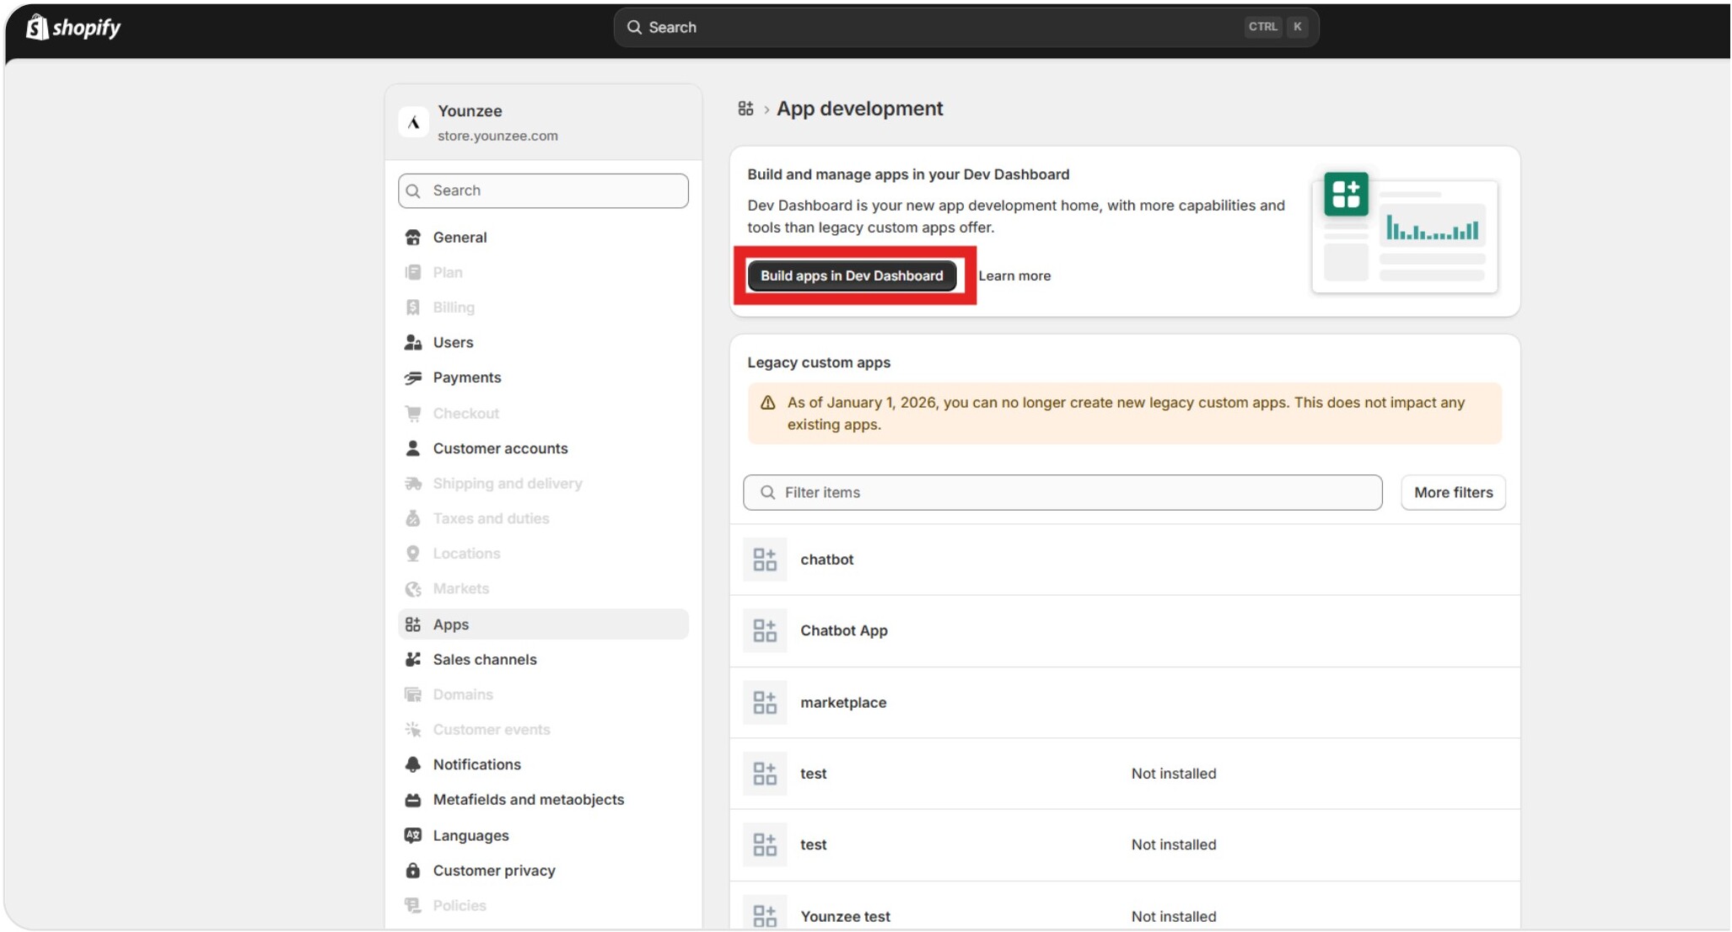Click the app icon beside chatbot

point(765,560)
